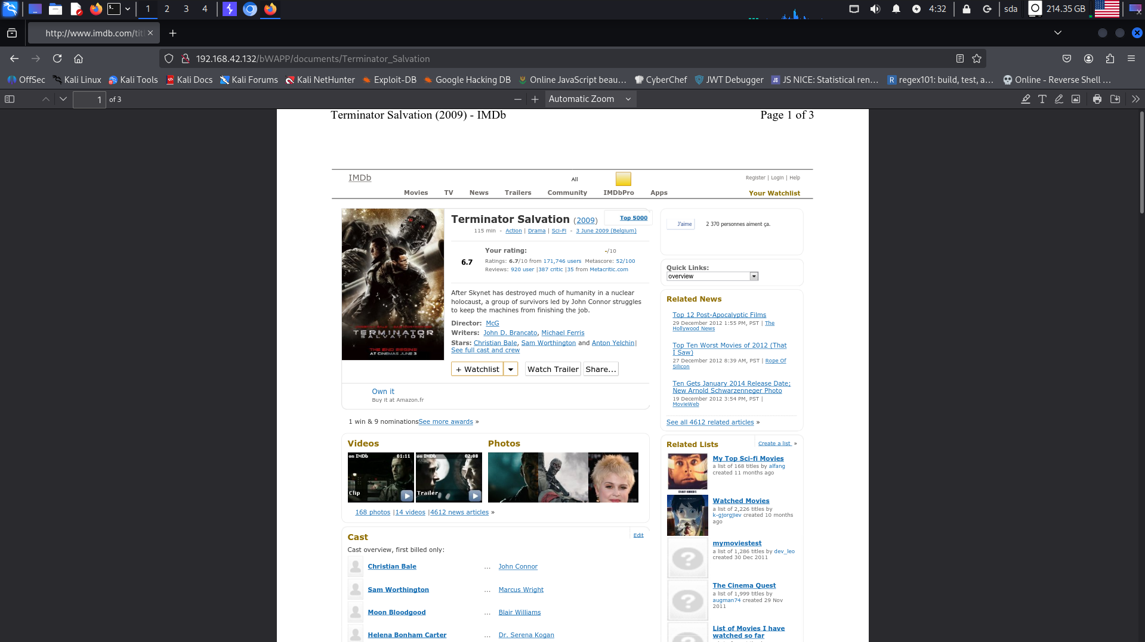Select the PDF add text tool
Viewport: 1145px width, 642px height.
click(x=1042, y=99)
